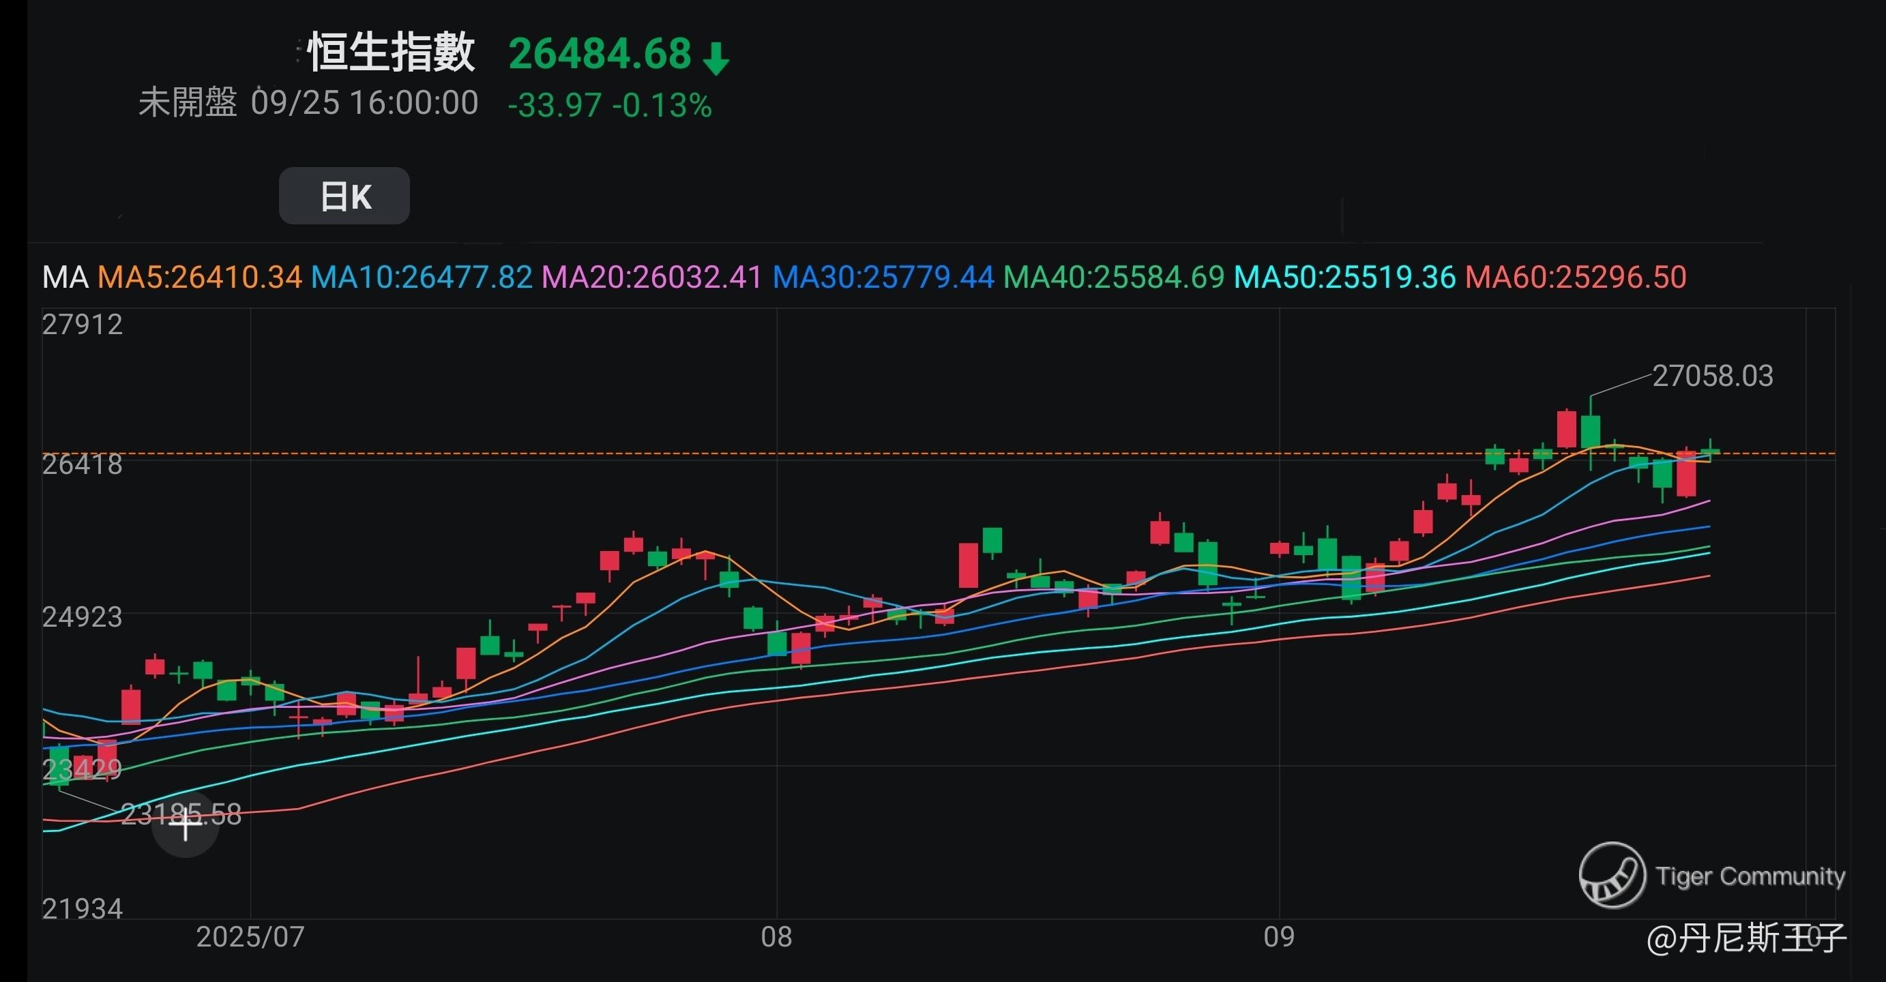Click the 2025/07 date axis label
The width and height of the screenshot is (1886, 982).
click(250, 938)
